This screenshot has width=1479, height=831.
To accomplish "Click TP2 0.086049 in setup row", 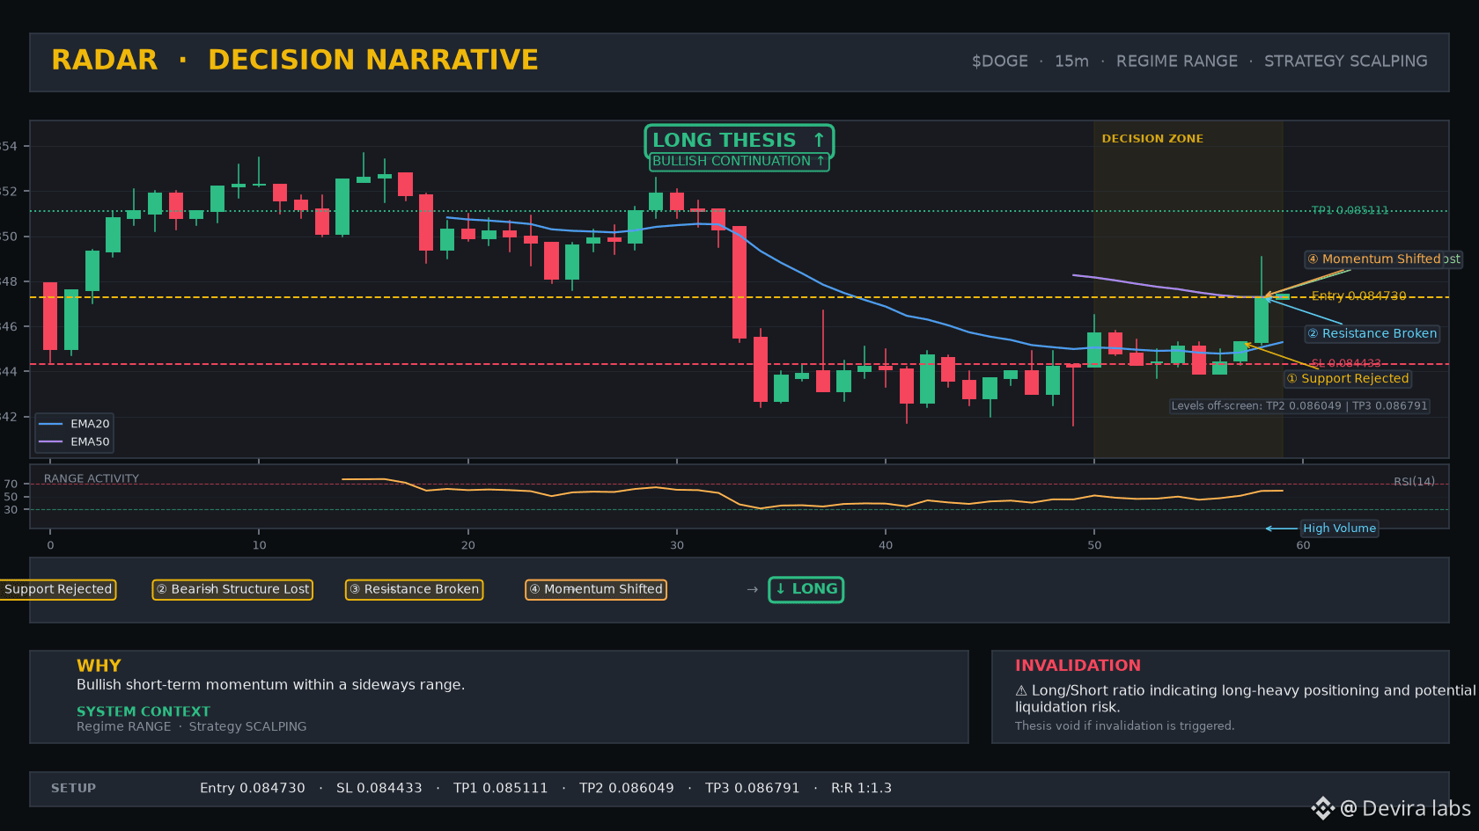I will tap(626, 788).
